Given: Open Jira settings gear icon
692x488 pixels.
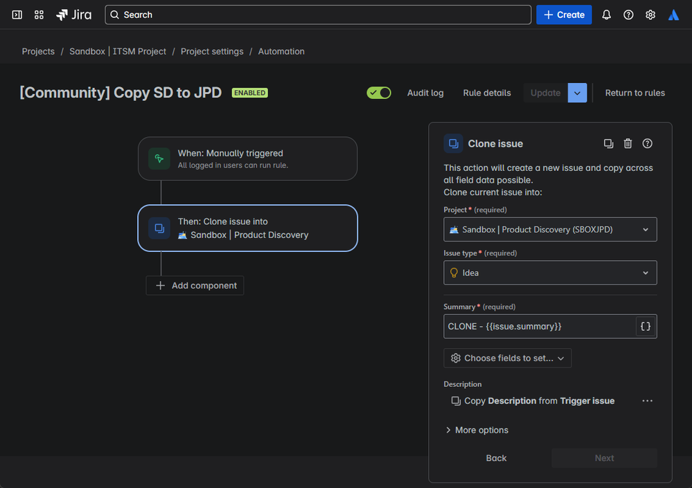Looking at the screenshot, I should point(650,15).
